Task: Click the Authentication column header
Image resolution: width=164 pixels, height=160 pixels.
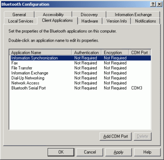Action: [x=87, y=52]
